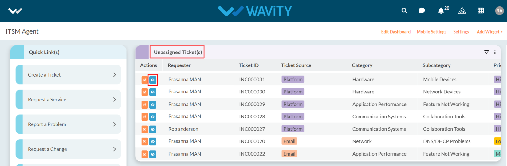Sort by Subcategory column header
This screenshot has height=166, width=507.
[436, 65]
